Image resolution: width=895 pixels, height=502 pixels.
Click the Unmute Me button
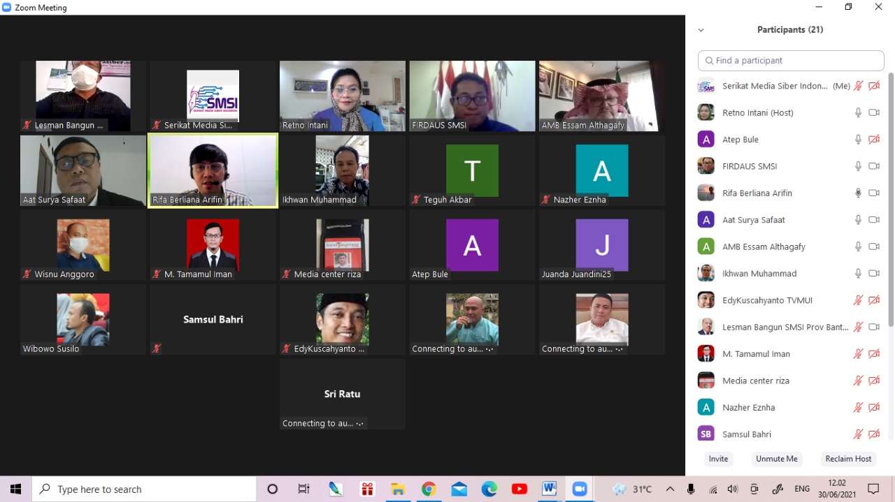point(776,459)
